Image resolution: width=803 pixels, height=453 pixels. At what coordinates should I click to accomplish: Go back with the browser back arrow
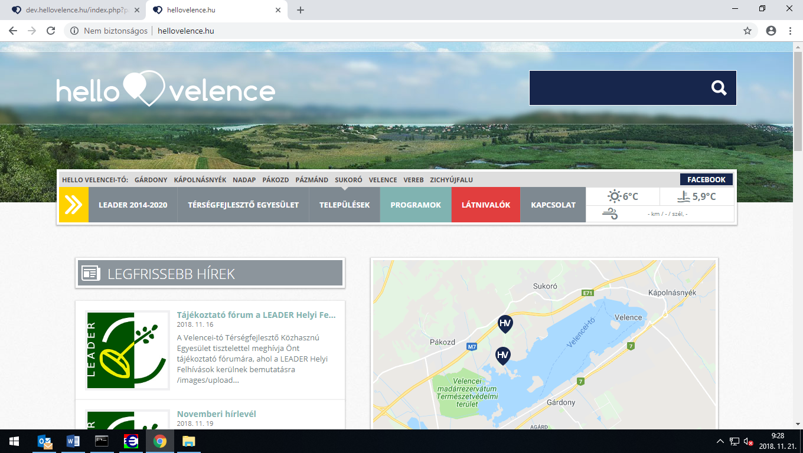pos(13,31)
